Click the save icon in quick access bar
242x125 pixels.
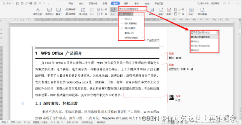(x=22, y=3)
